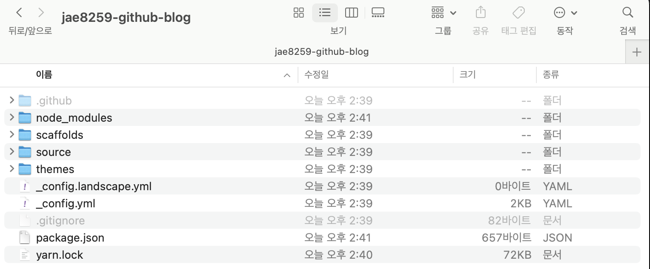
Task: Add a new tab with plus button
Action: click(637, 52)
